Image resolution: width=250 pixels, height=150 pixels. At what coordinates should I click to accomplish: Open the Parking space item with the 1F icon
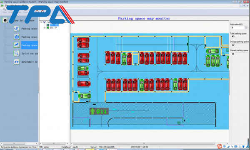17,29
